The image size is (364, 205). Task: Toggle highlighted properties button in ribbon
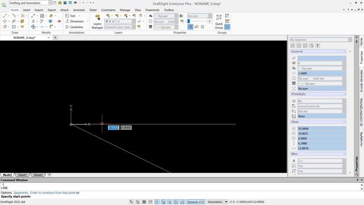coord(191,27)
